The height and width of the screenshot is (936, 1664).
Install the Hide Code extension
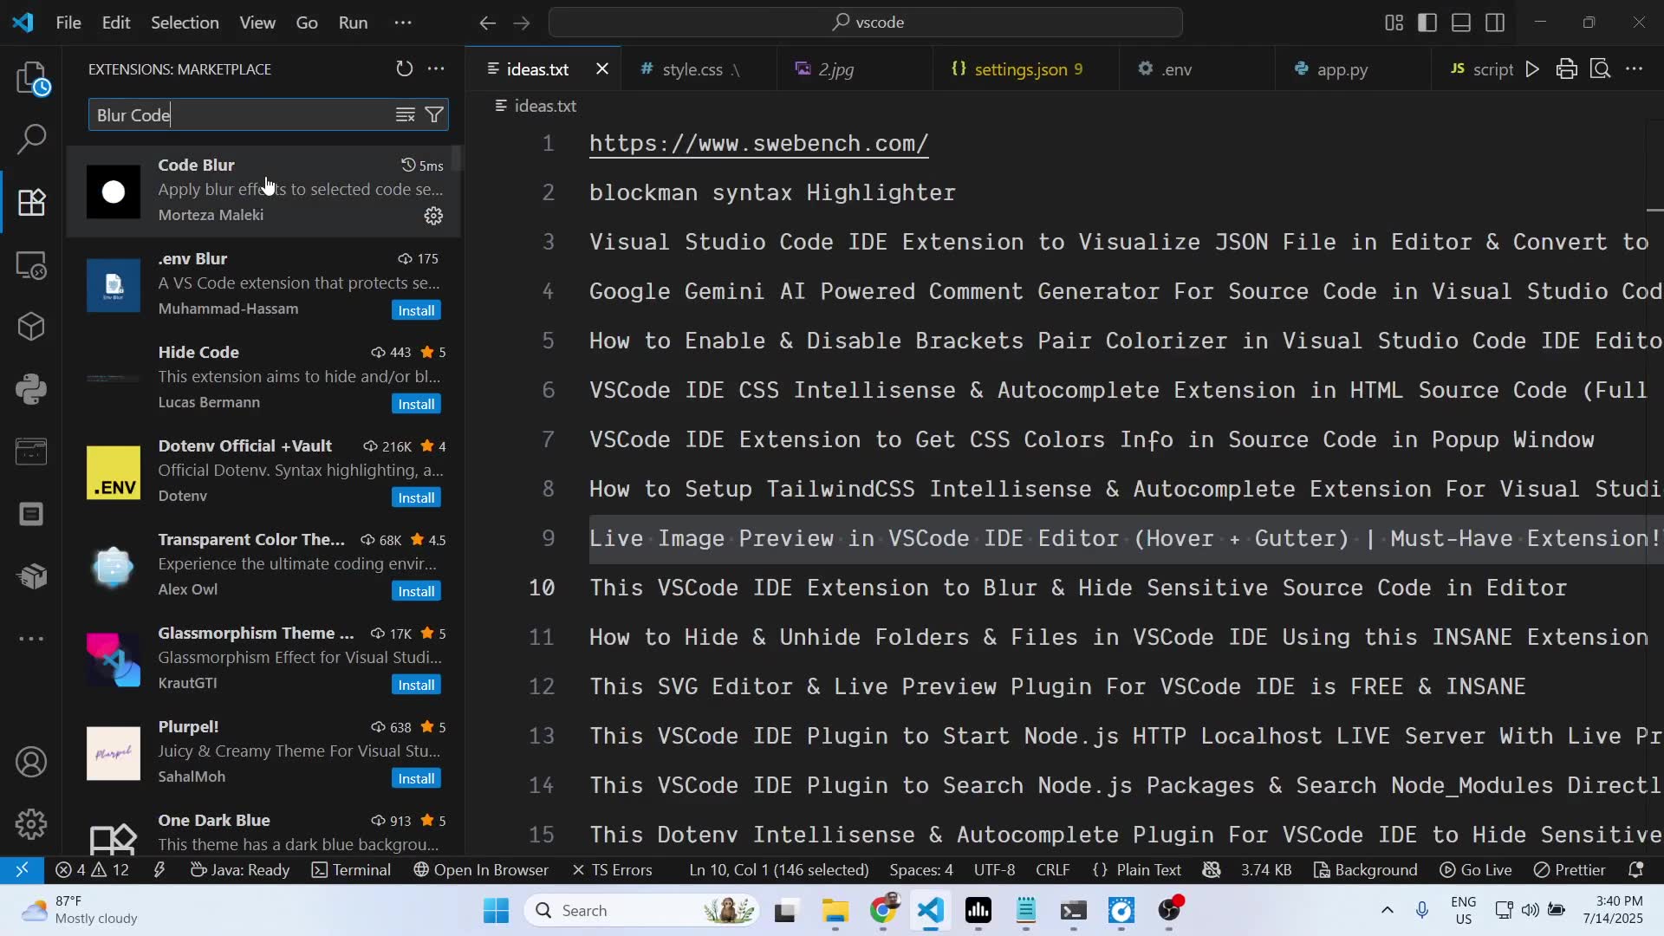click(x=416, y=404)
